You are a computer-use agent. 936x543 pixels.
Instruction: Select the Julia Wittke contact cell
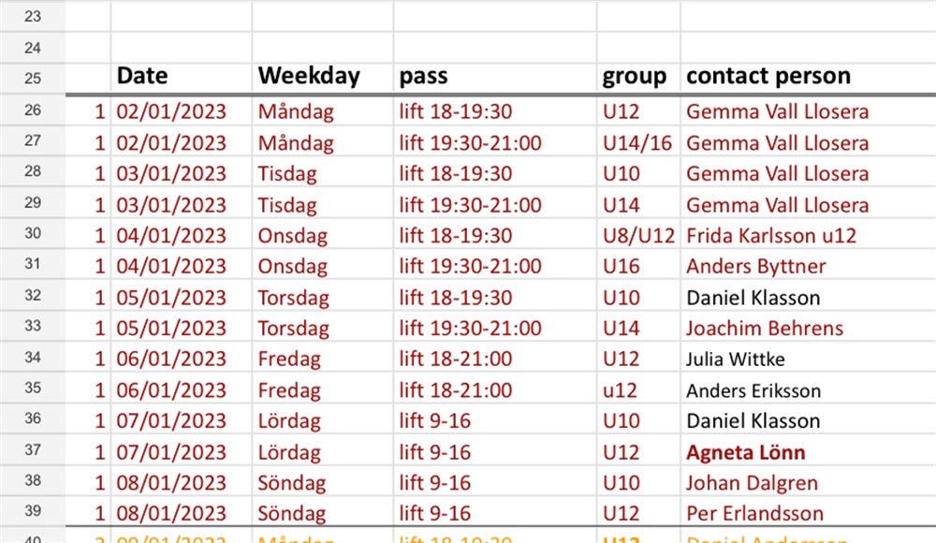(809, 359)
